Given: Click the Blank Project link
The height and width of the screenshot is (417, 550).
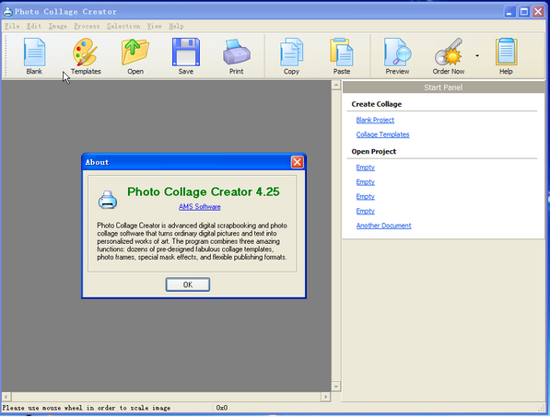Looking at the screenshot, I should point(375,121).
